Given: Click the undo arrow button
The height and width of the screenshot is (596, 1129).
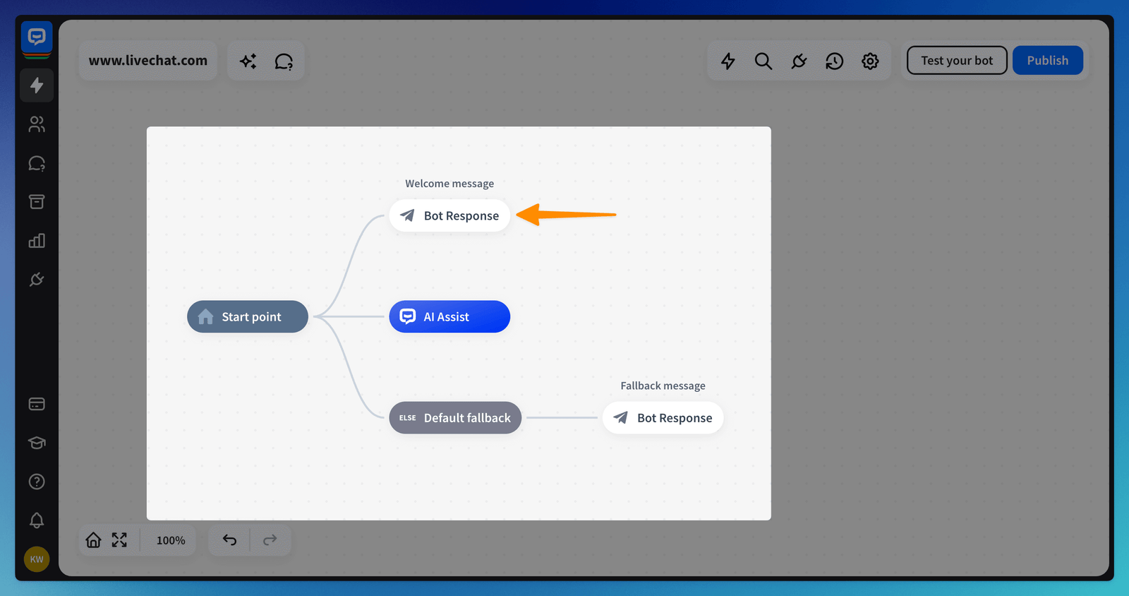Looking at the screenshot, I should click(x=230, y=540).
